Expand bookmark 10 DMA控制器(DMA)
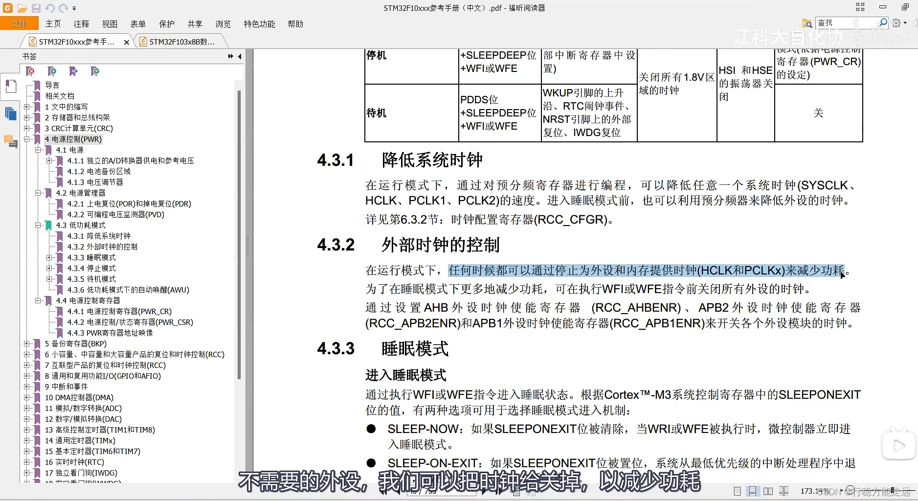The height and width of the screenshot is (501, 918). [x=27, y=397]
